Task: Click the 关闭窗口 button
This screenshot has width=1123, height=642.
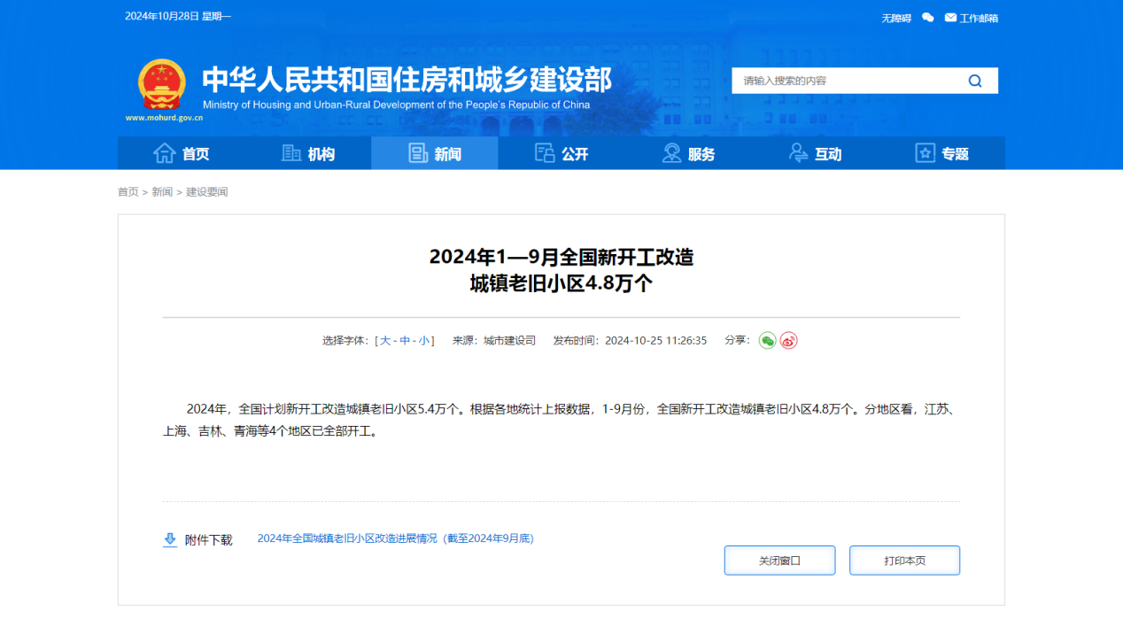Action: pos(779,561)
